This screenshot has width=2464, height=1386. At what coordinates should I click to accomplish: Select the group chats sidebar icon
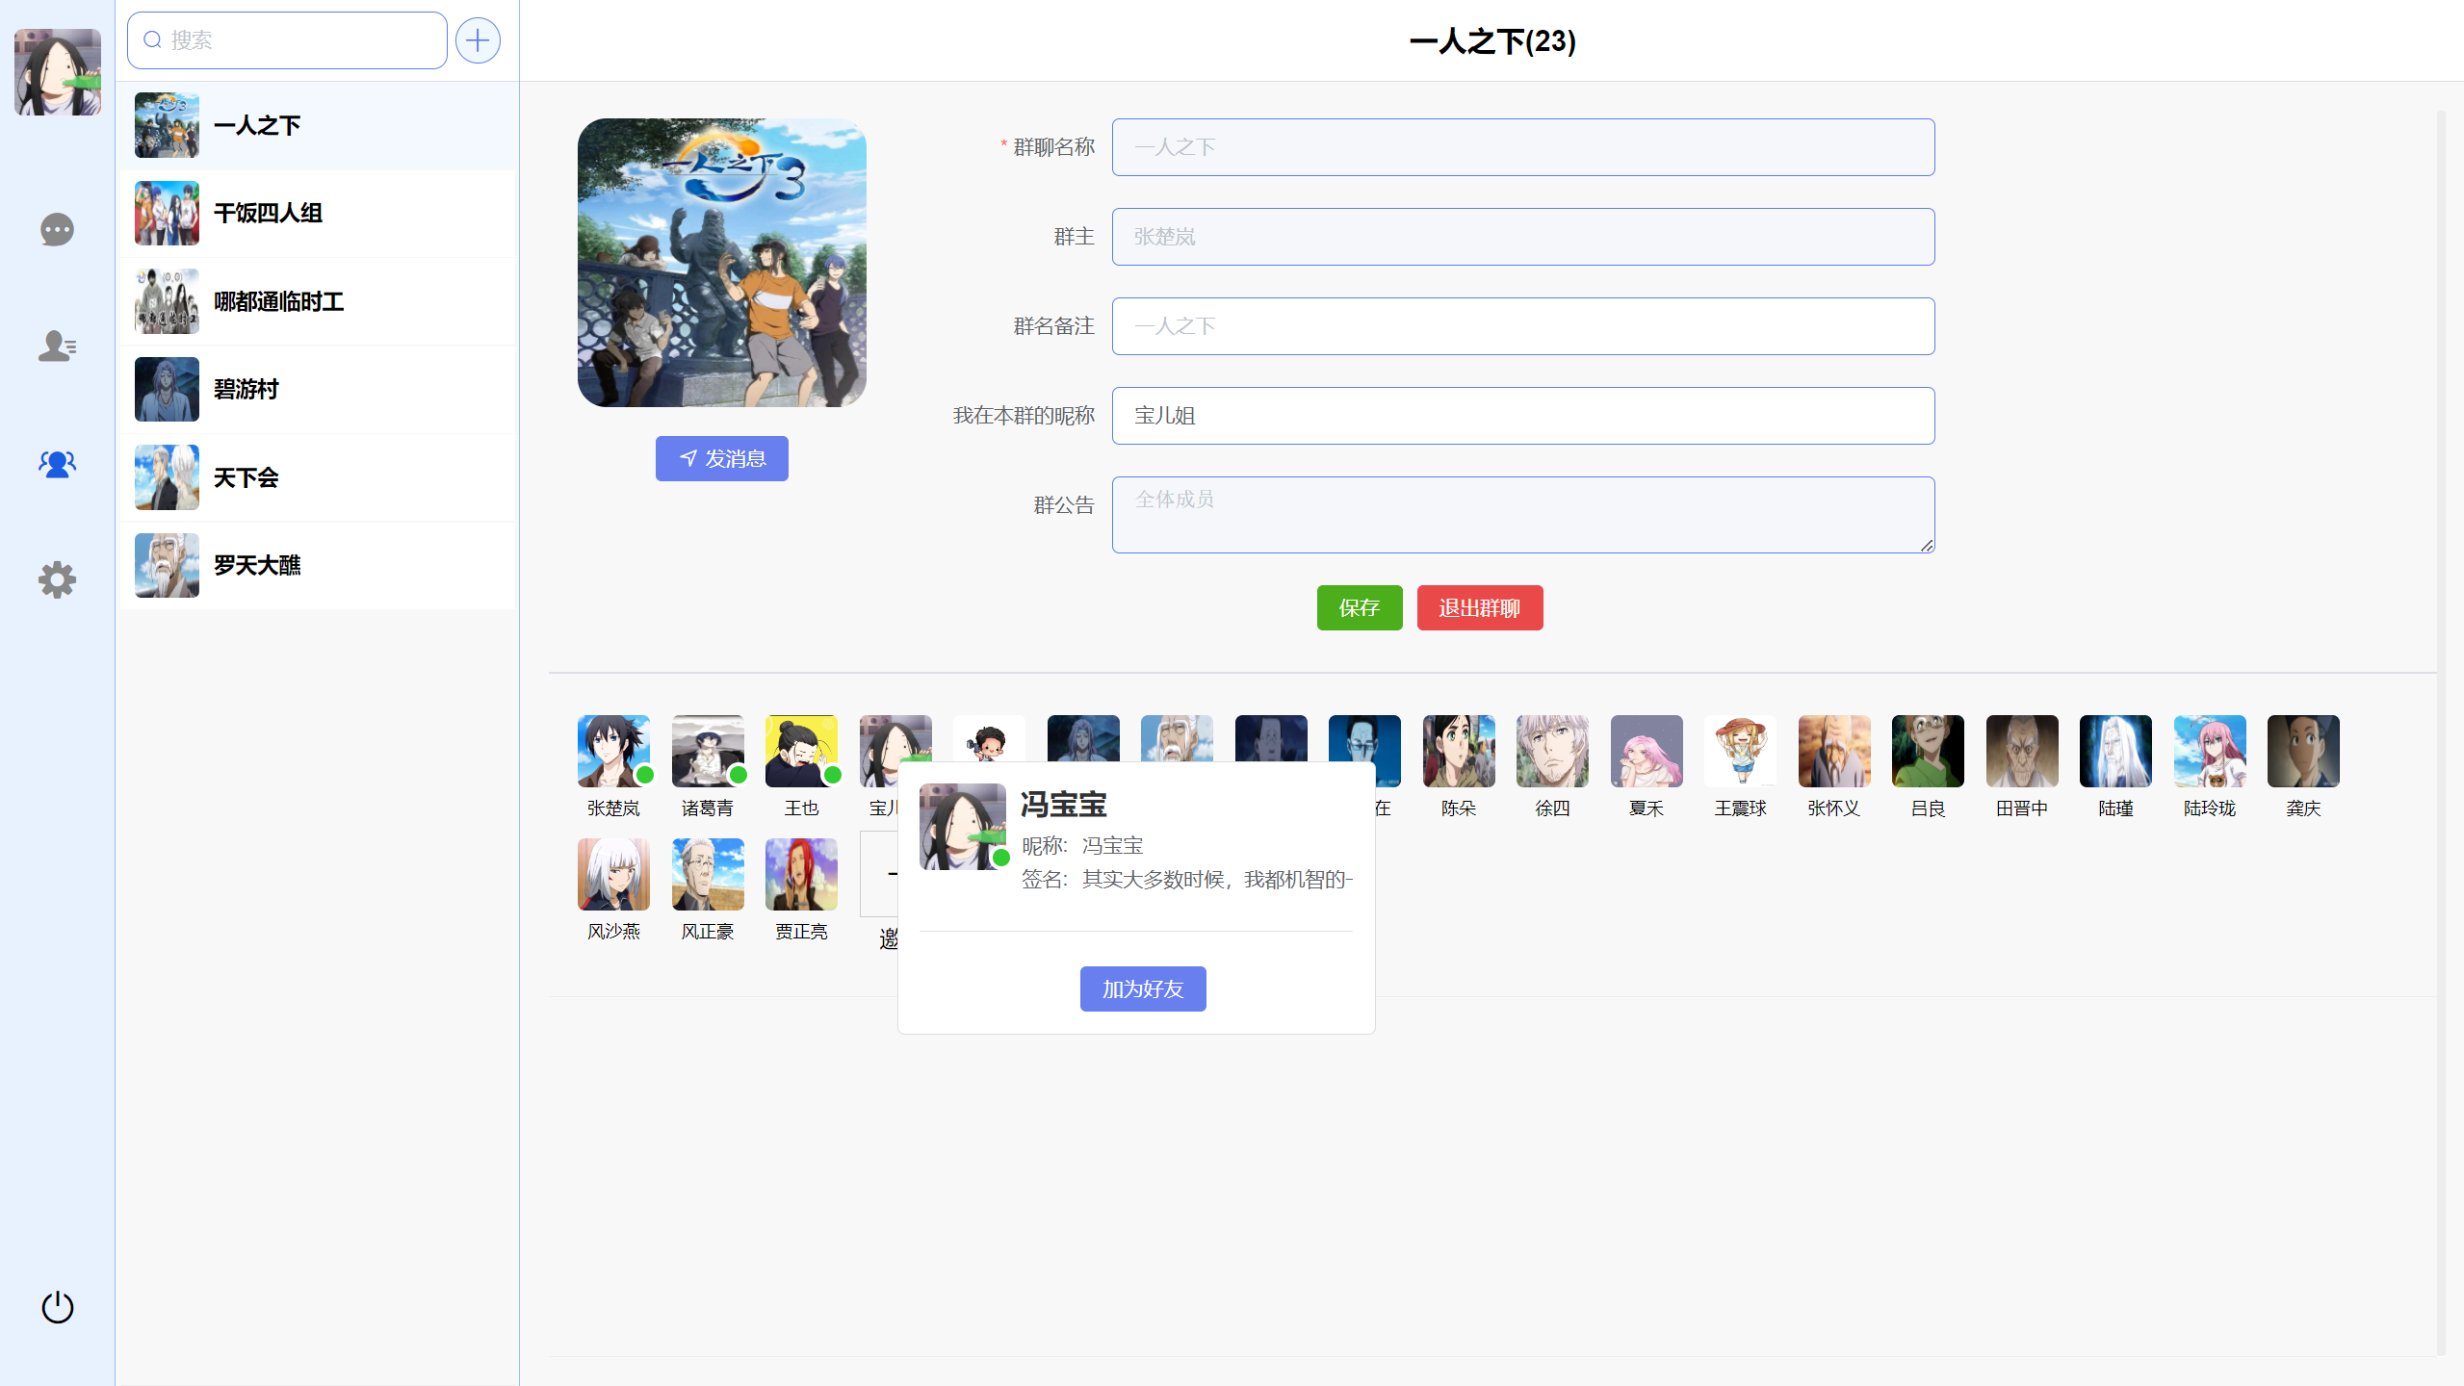point(57,464)
